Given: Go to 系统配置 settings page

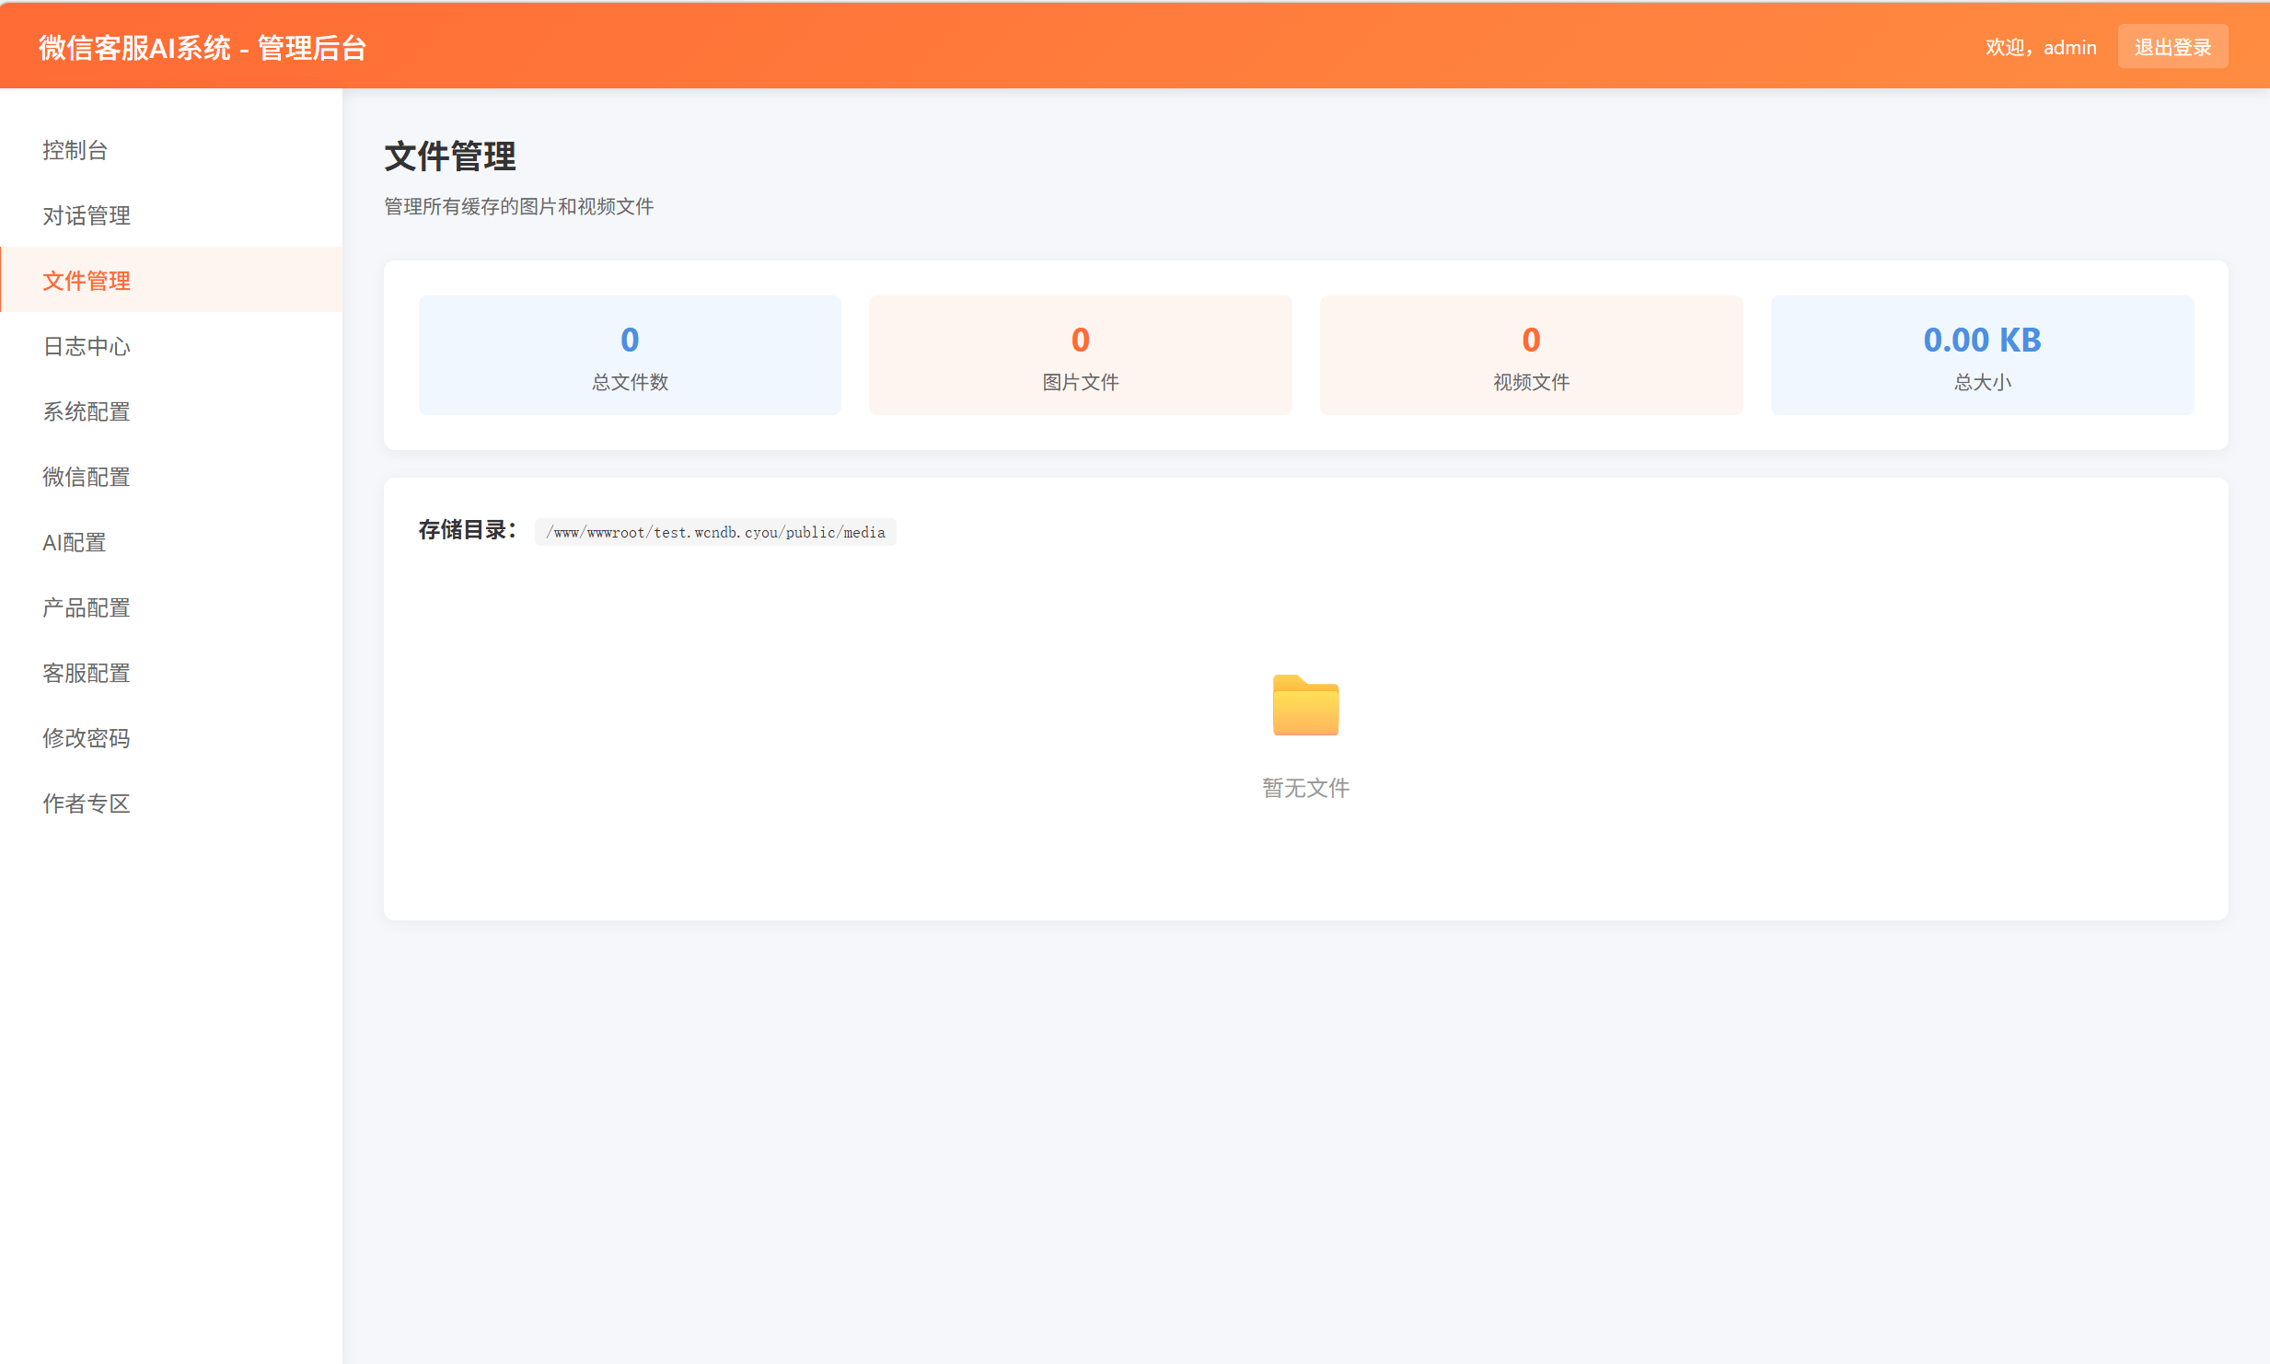Looking at the screenshot, I should [86, 410].
